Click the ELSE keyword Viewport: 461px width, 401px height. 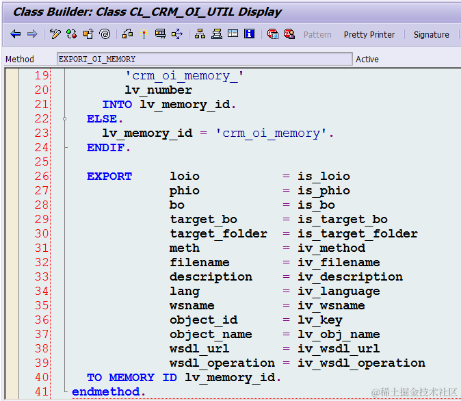[x=102, y=119]
